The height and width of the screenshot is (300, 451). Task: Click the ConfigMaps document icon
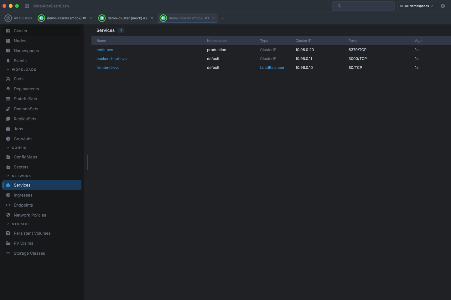pyautogui.click(x=8, y=157)
